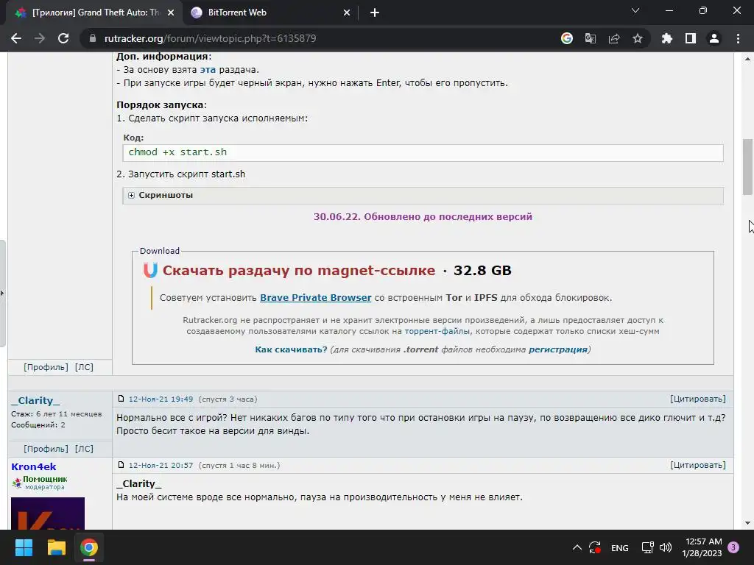
Task: Click the red magnet icon
Action: 150,270
